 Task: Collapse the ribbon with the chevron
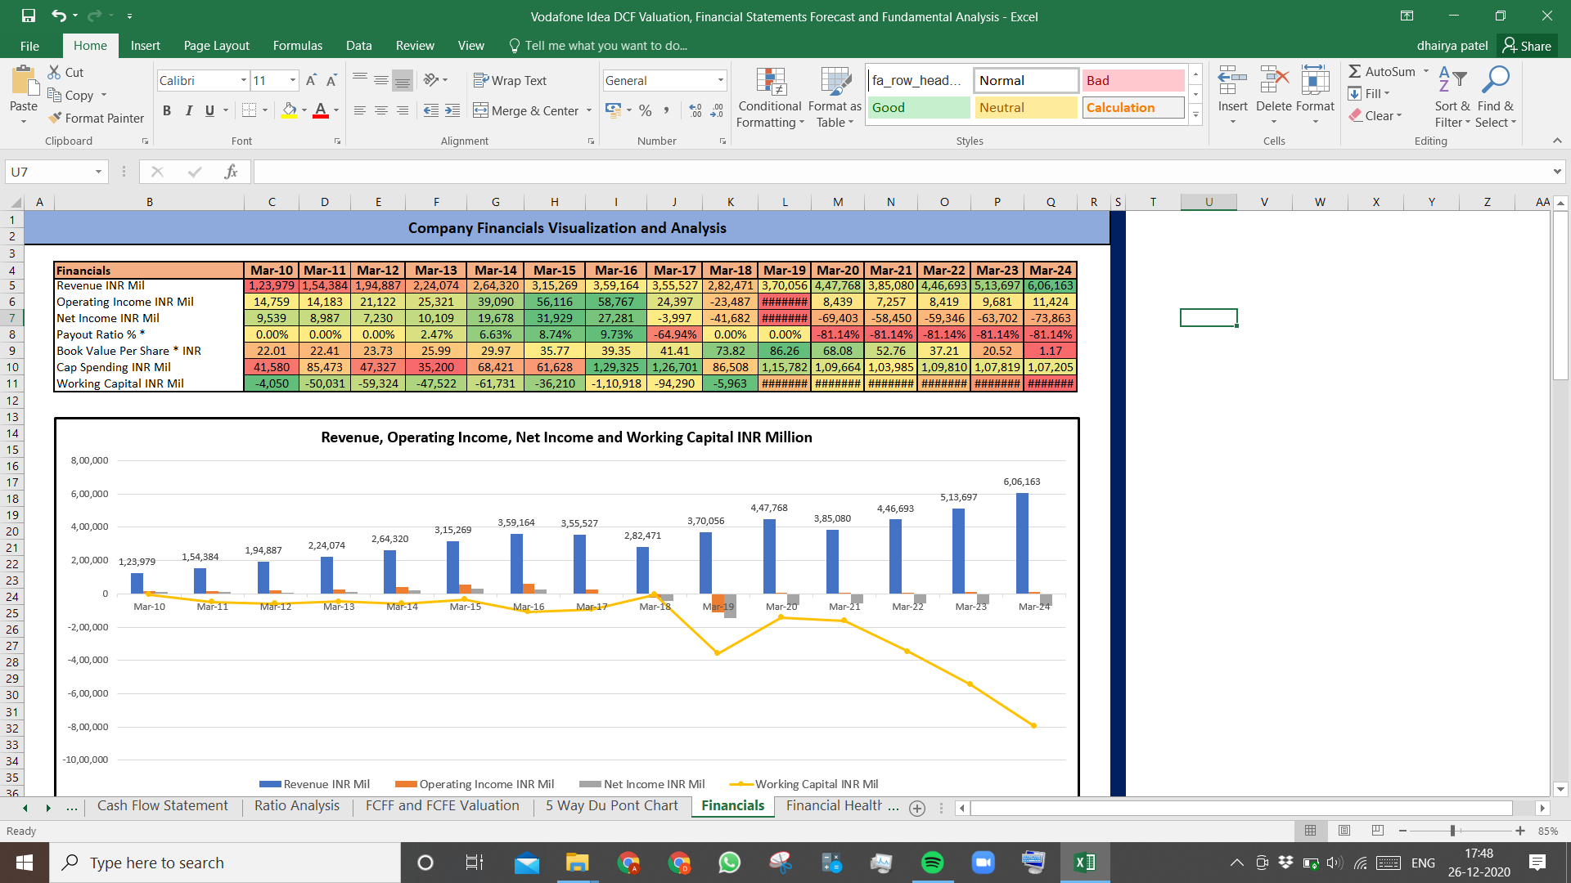[x=1557, y=141]
